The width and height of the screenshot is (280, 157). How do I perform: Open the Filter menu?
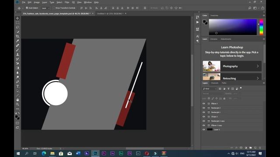pyautogui.click(x=67, y=2)
